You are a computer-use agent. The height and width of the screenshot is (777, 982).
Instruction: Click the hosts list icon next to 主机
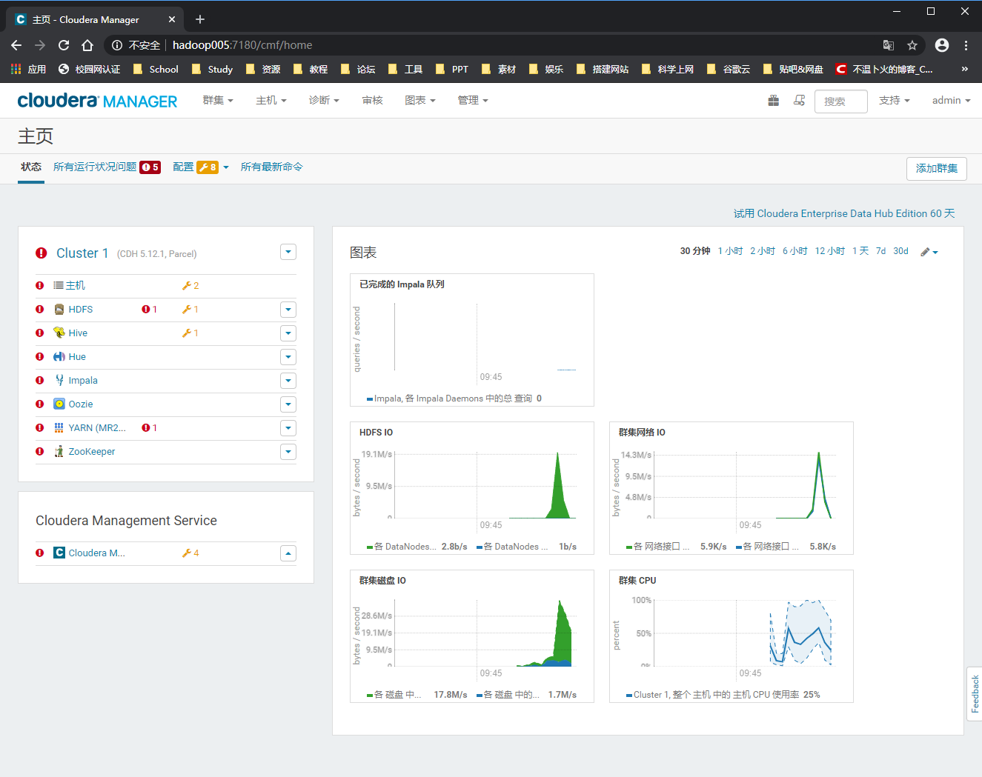59,286
